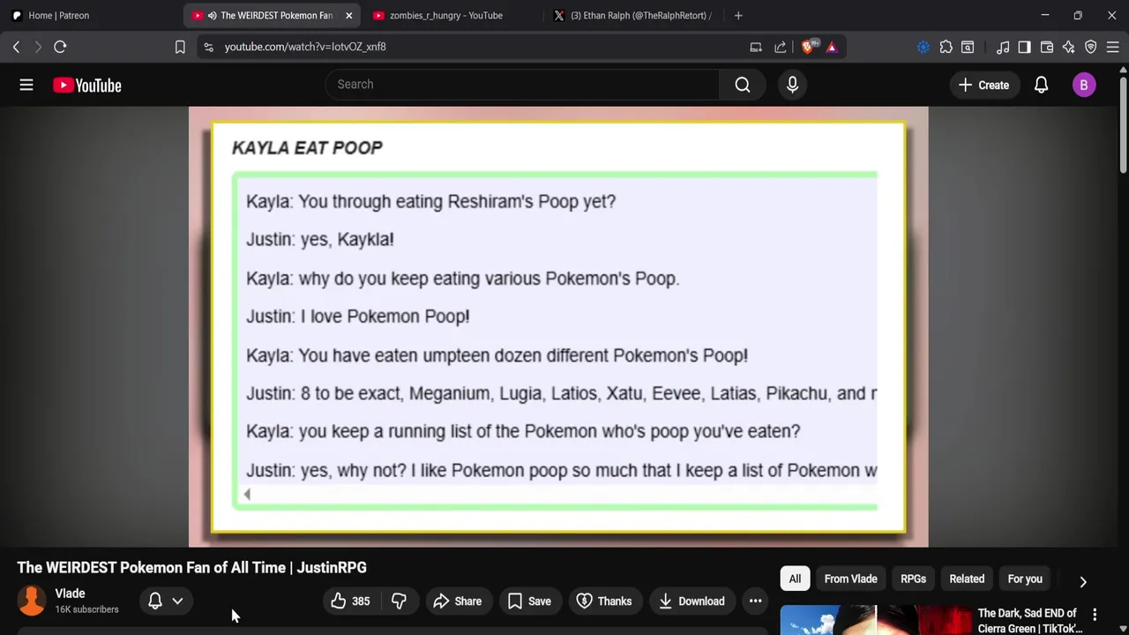Show next filter chips arrow
The height and width of the screenshot is (635, 1129).
[1083, 581]
